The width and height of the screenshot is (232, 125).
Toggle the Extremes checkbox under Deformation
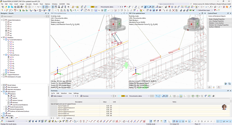[8, 102]
